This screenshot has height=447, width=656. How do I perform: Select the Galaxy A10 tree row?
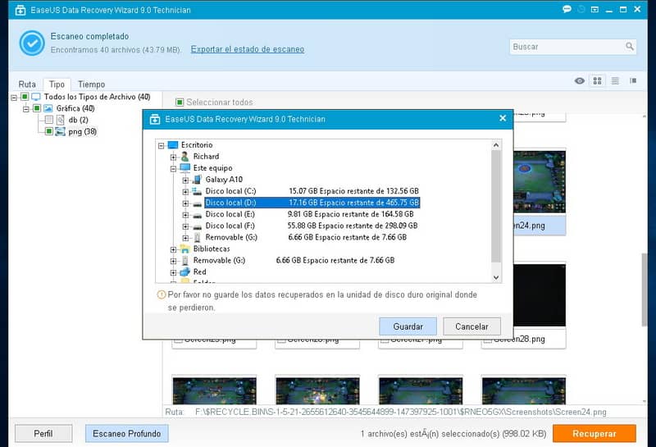224,180
